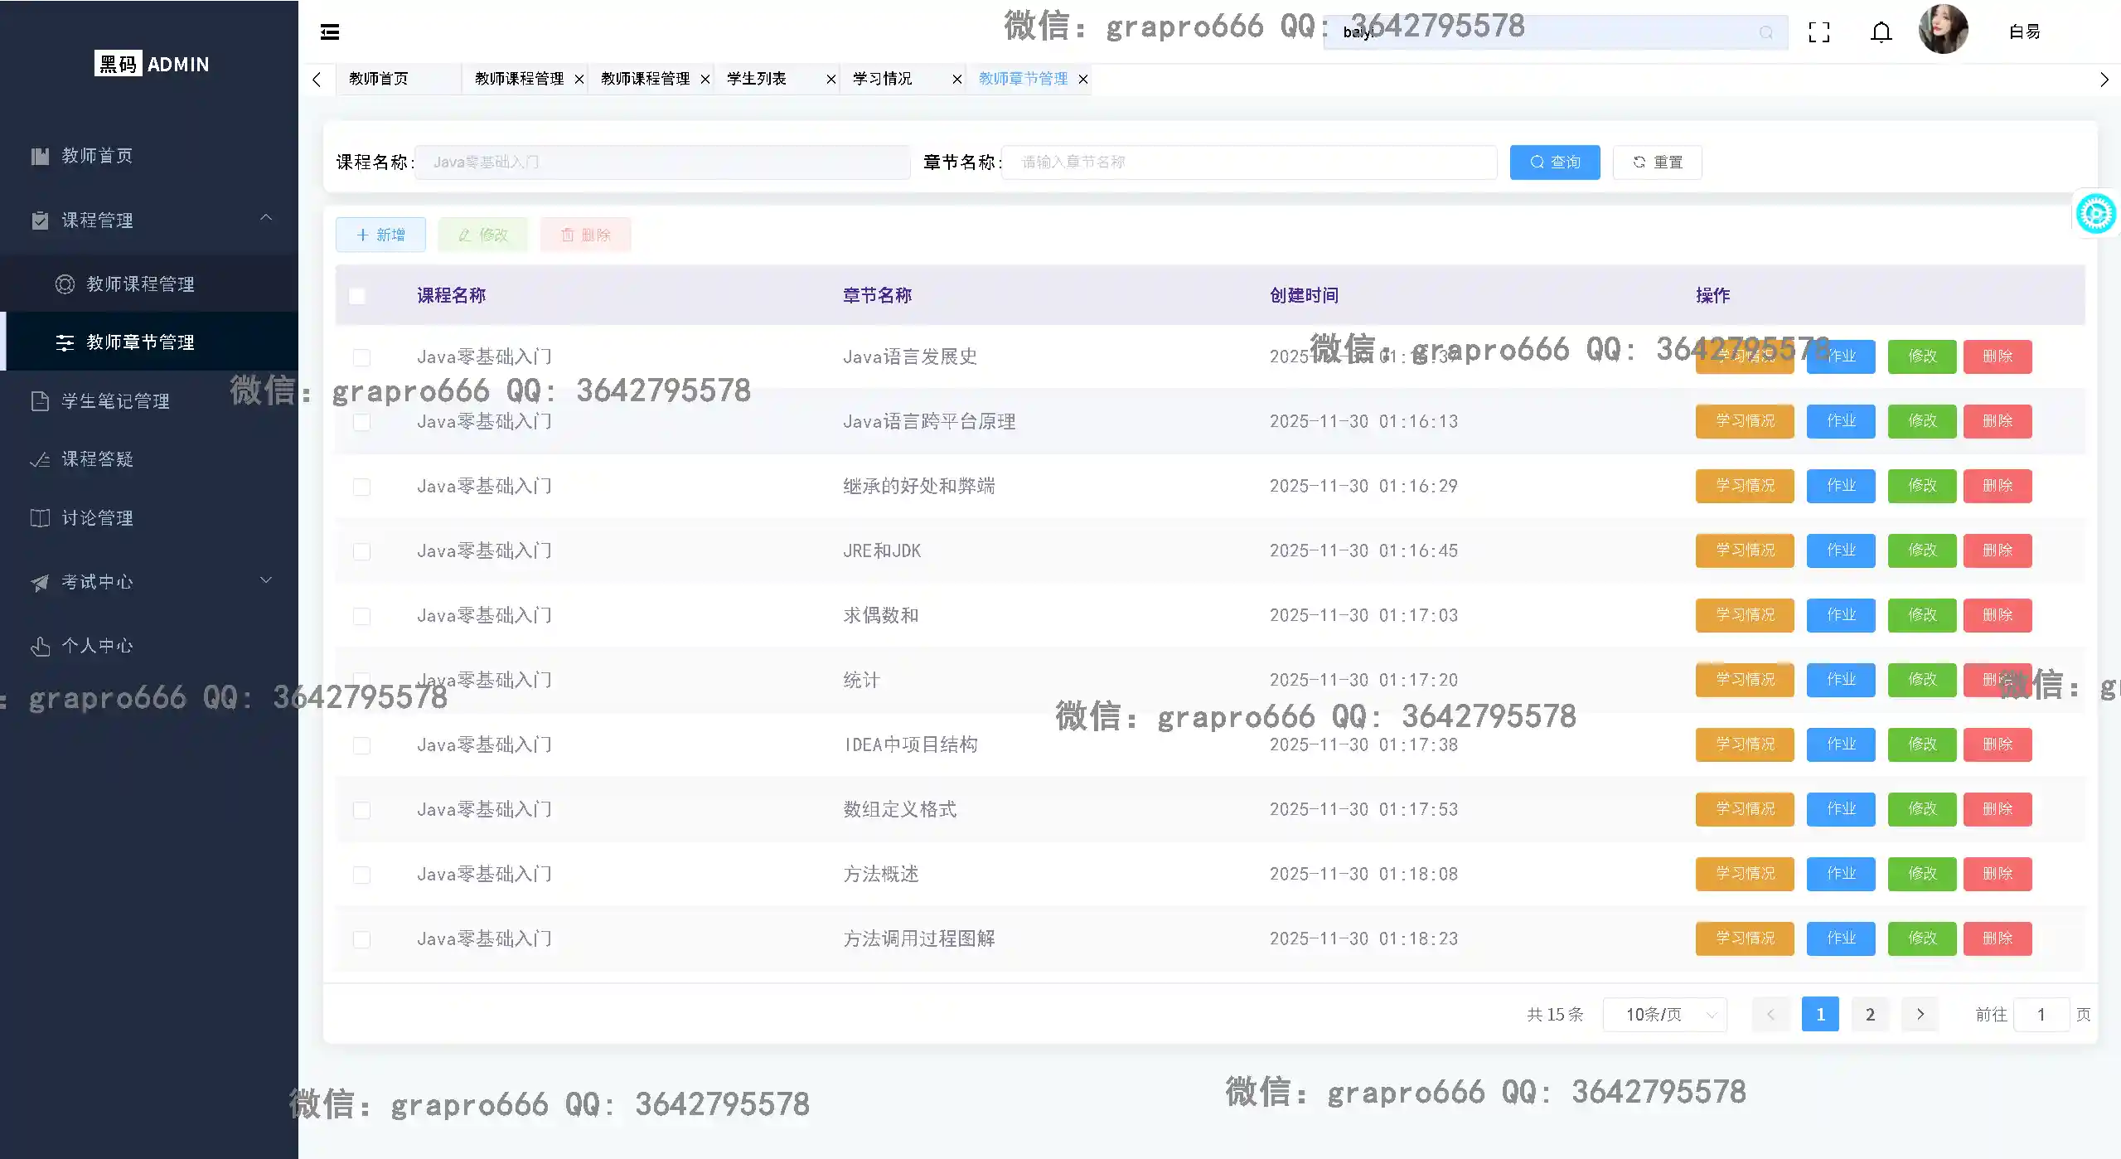Open 学生笔记管理 from the sidebar
The image size is (2121, 1159).
[116, 400]
